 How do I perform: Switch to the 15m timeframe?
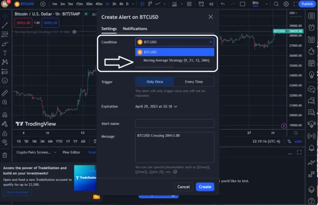(x=79, y=4)
